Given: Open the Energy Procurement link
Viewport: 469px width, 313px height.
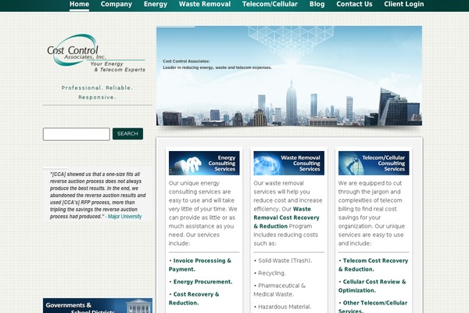Looking at the screenshot, I should [x=202, y=282].
